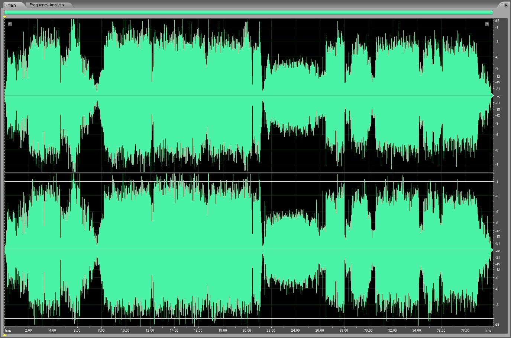Click the top dB label on amplitude ruler
Screen dimensions: 511x338
(x=497, y=20)
